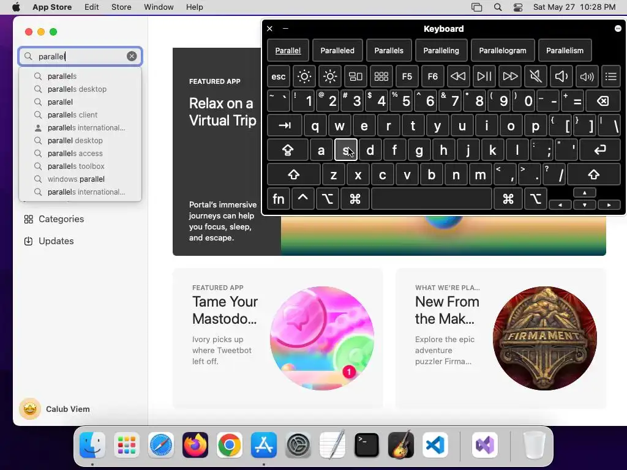Click the esc key on the keyboard
The width and height of the screenshot is (627, 470).
(279, 76)
